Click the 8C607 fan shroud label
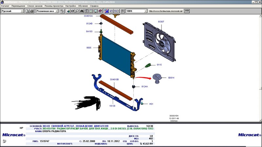The width and height of the screenshot is (262, 147). click(161, 22)
